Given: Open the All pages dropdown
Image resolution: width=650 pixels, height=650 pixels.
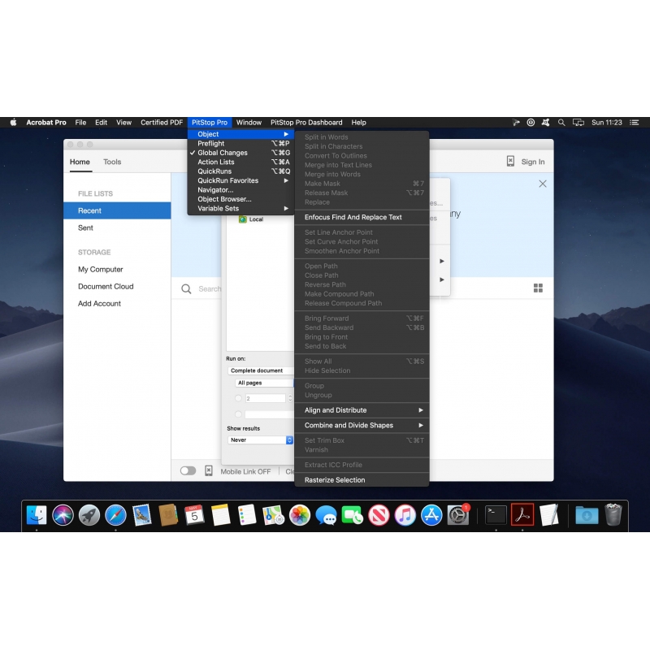Looking at the screenshot, I should tap(265, 383).
